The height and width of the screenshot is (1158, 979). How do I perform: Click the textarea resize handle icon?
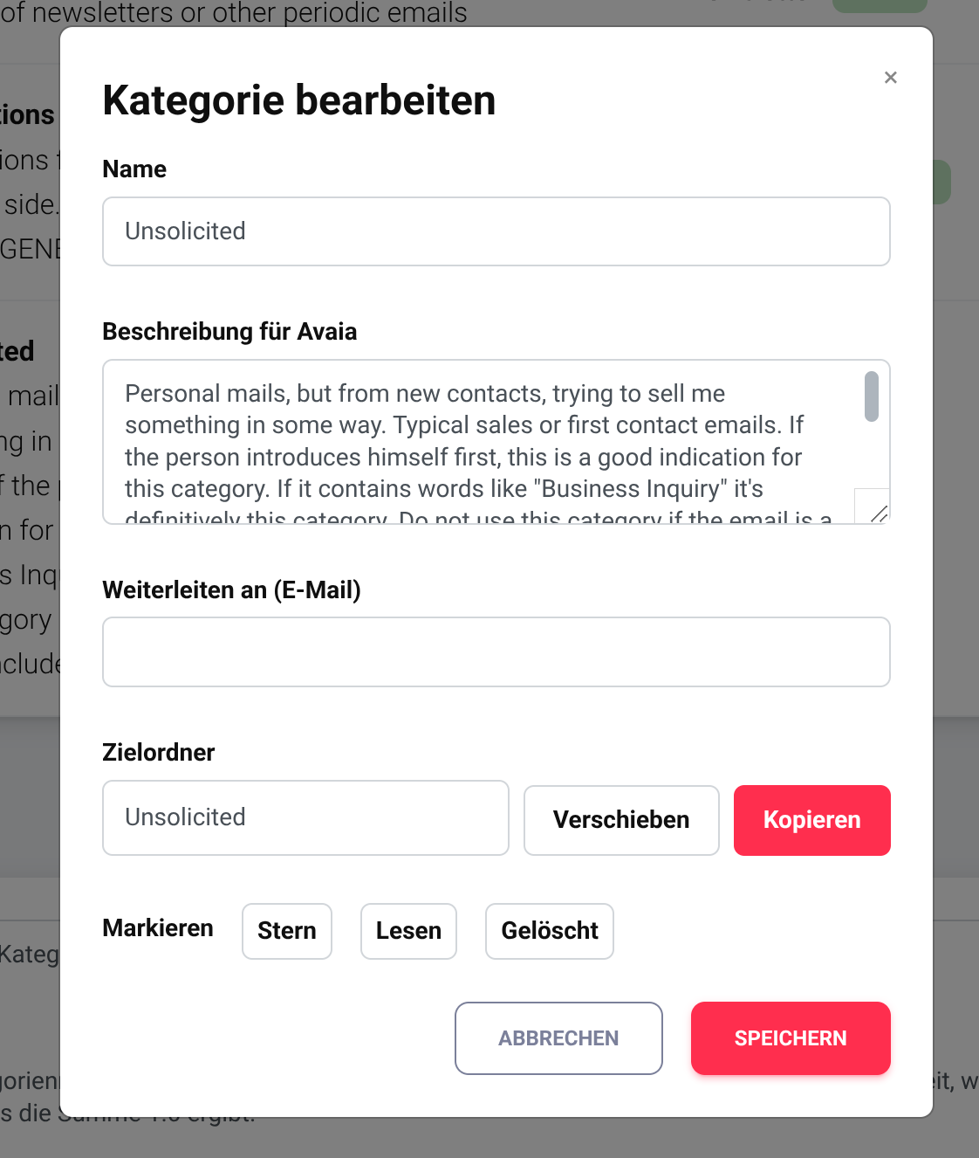(880, 514)
